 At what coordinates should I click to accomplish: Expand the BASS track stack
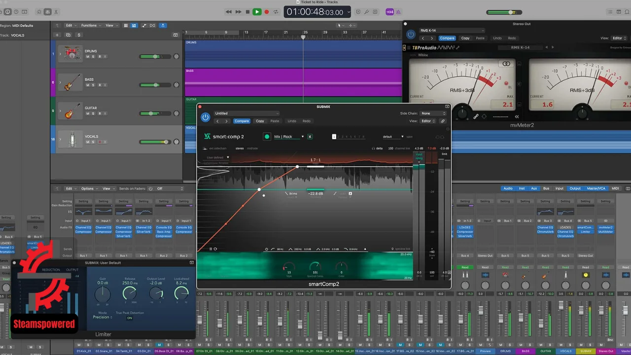[60, 82]
